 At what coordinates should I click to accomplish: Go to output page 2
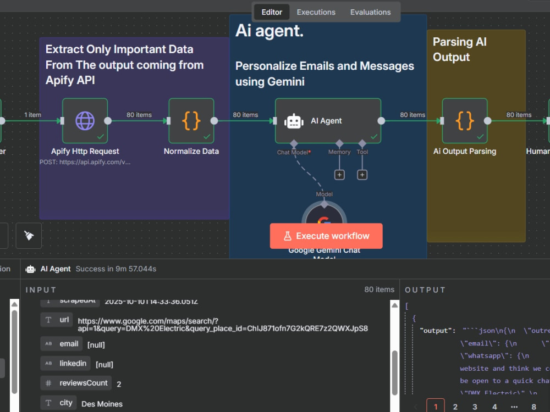(455, 407)
